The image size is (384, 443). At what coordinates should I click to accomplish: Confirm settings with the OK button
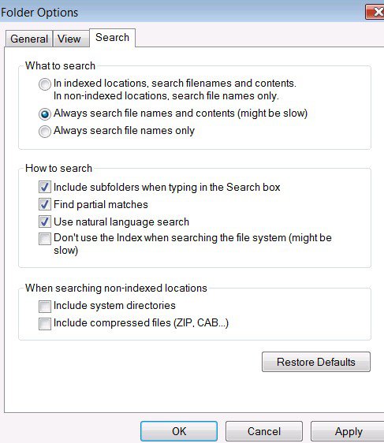[x=179, y=431]
